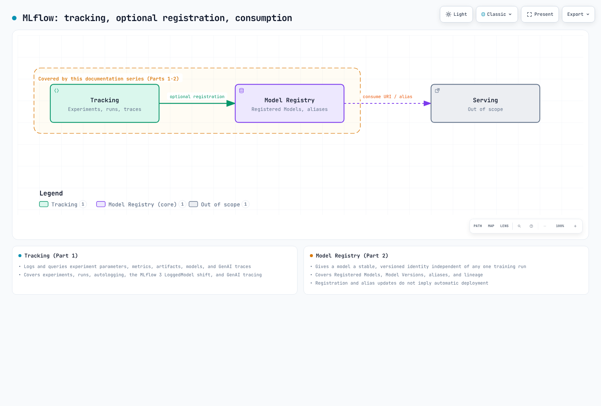Click the count badge next to Out of scope legend
The image size is (601, 406).
(x=246, y=204)
